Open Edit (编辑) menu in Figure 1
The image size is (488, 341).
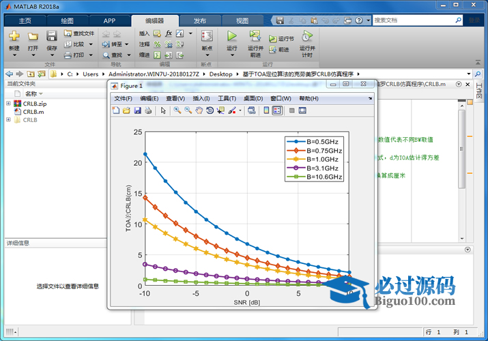tap(149, 98)
